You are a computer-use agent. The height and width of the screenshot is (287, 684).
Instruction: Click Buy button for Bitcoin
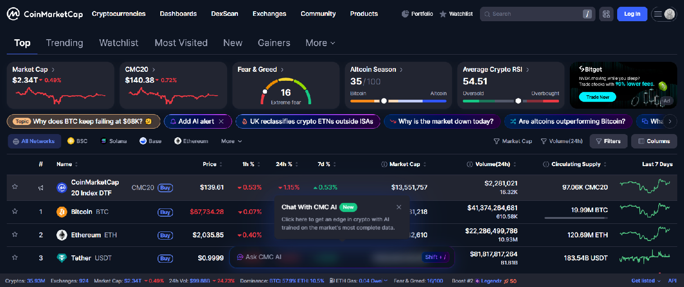click(x=165, y=212)
